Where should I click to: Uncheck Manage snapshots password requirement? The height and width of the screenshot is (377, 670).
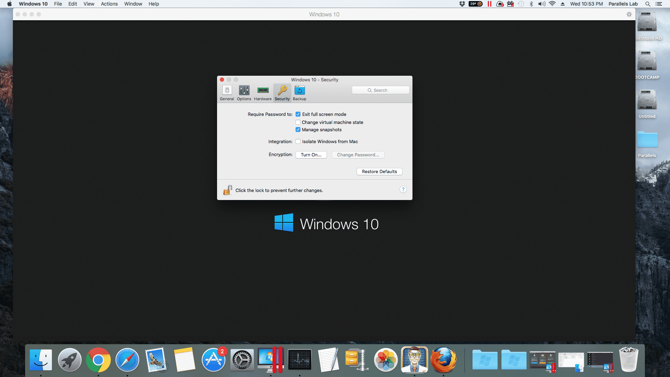[x=298, y=130]
